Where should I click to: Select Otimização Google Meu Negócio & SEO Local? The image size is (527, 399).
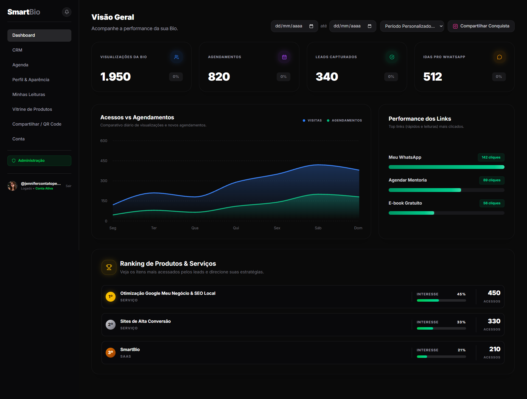pos(303,297)
